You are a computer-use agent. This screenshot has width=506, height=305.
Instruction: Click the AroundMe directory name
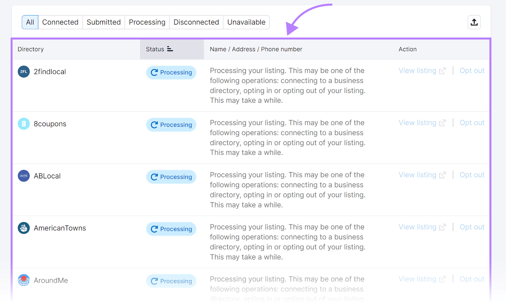[x=51, y=280]
